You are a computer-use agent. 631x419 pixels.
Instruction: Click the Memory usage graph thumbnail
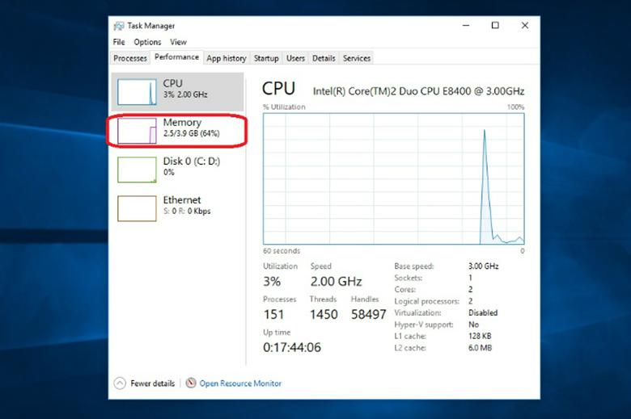[x=137, y=131]
